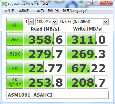Click the CrystalDiskMark title bar app icon
Screen dimensions: 115x104
4,4
